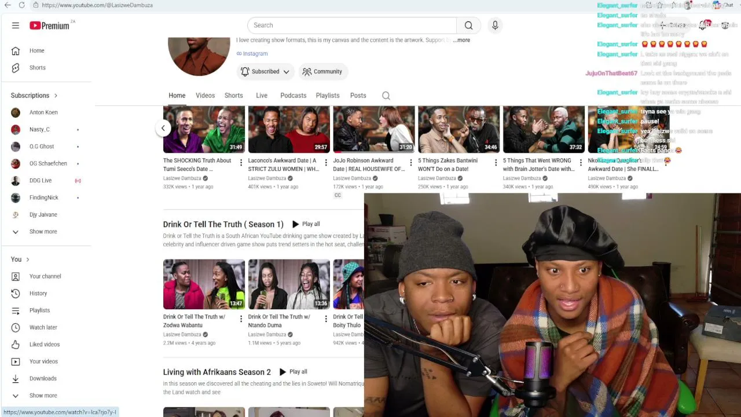Play all of Living with Afrikaans Season 2
Image resolution: width=741 pixels, height=417 pixels.
[x=293, y=372]
